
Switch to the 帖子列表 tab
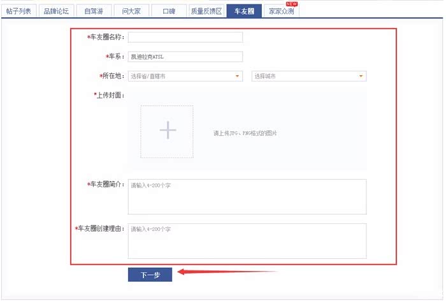(x=18, y=11)
